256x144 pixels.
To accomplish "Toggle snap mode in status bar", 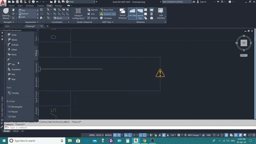I will pyautogui.click(x=119, y=135).
